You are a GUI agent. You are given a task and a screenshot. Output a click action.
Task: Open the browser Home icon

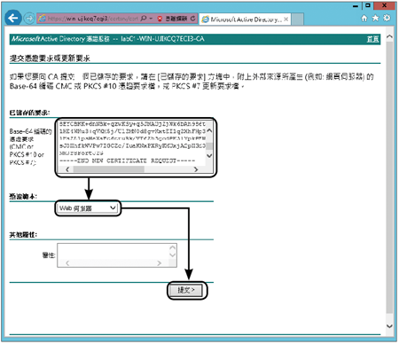coord(364,19)
